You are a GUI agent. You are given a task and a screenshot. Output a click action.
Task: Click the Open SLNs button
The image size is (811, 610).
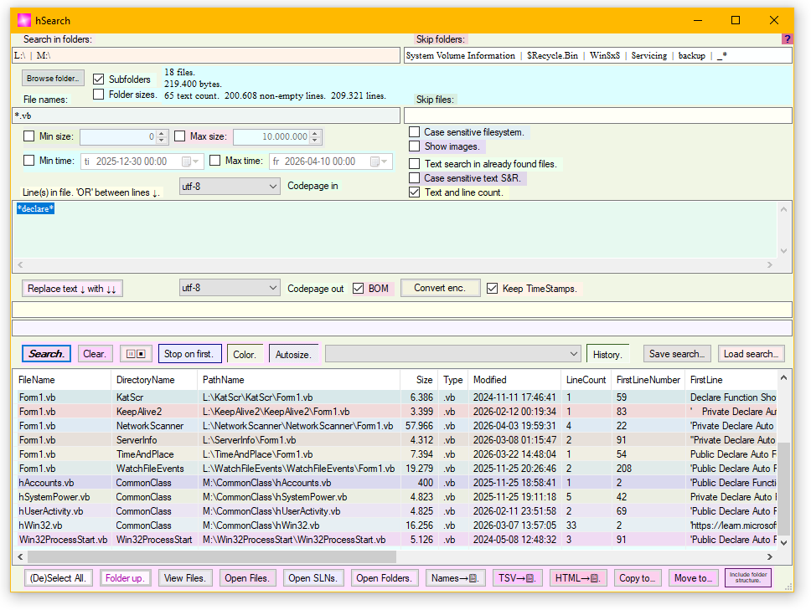313,578
